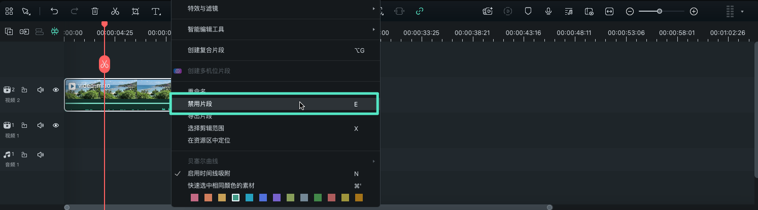Screen dimensions: 758x210
Task: Choose 创建复合片段 from the menu
Action: click(275, 50)
